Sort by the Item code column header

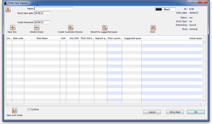click(x=18, y=38)
